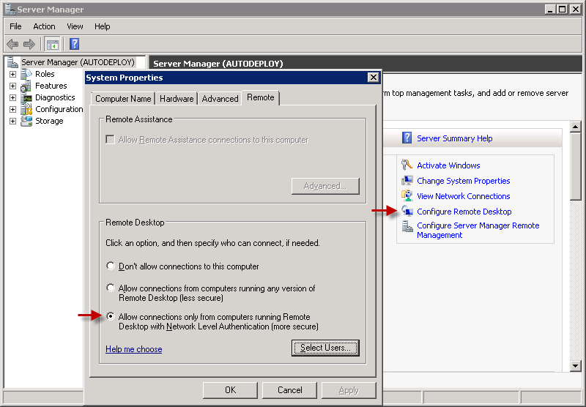Check Allow Remote Assistance connections checkbox

110,139
